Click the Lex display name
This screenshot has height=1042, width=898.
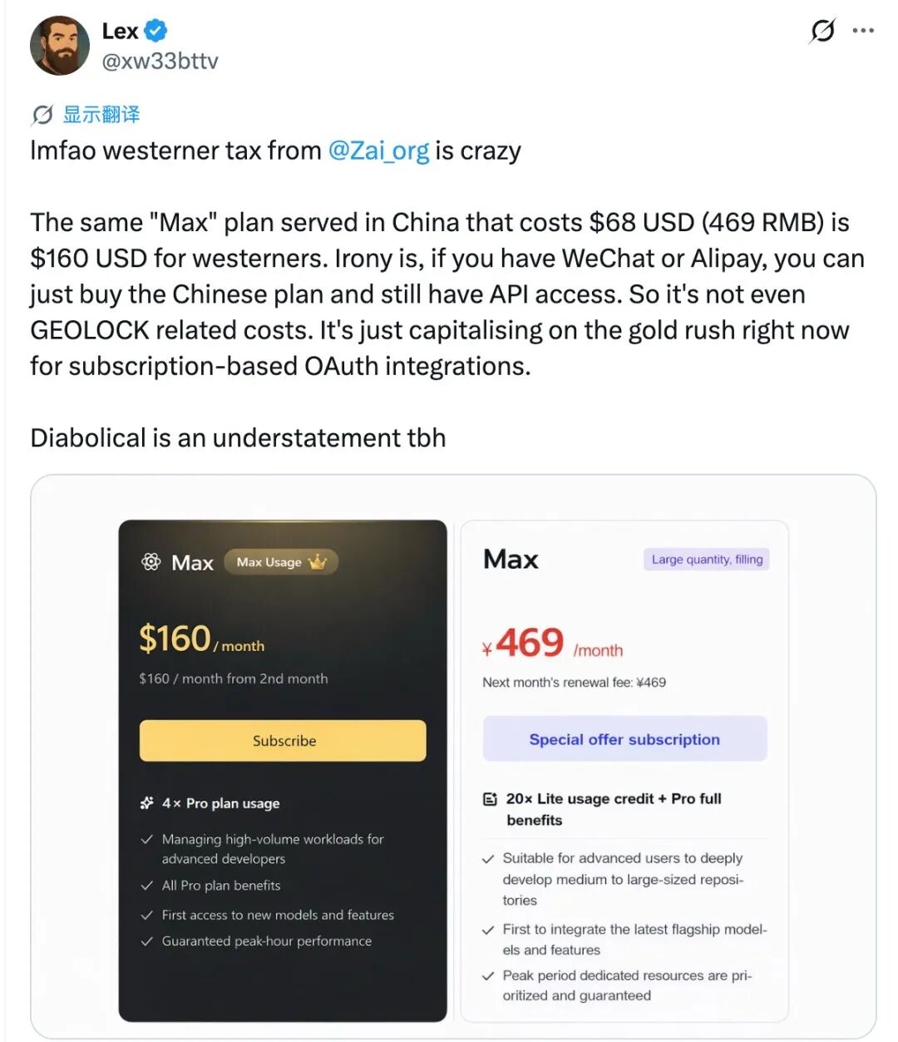pos(120,31)
